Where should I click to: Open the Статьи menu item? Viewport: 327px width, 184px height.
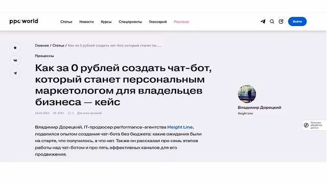click(x=66, y=21)
